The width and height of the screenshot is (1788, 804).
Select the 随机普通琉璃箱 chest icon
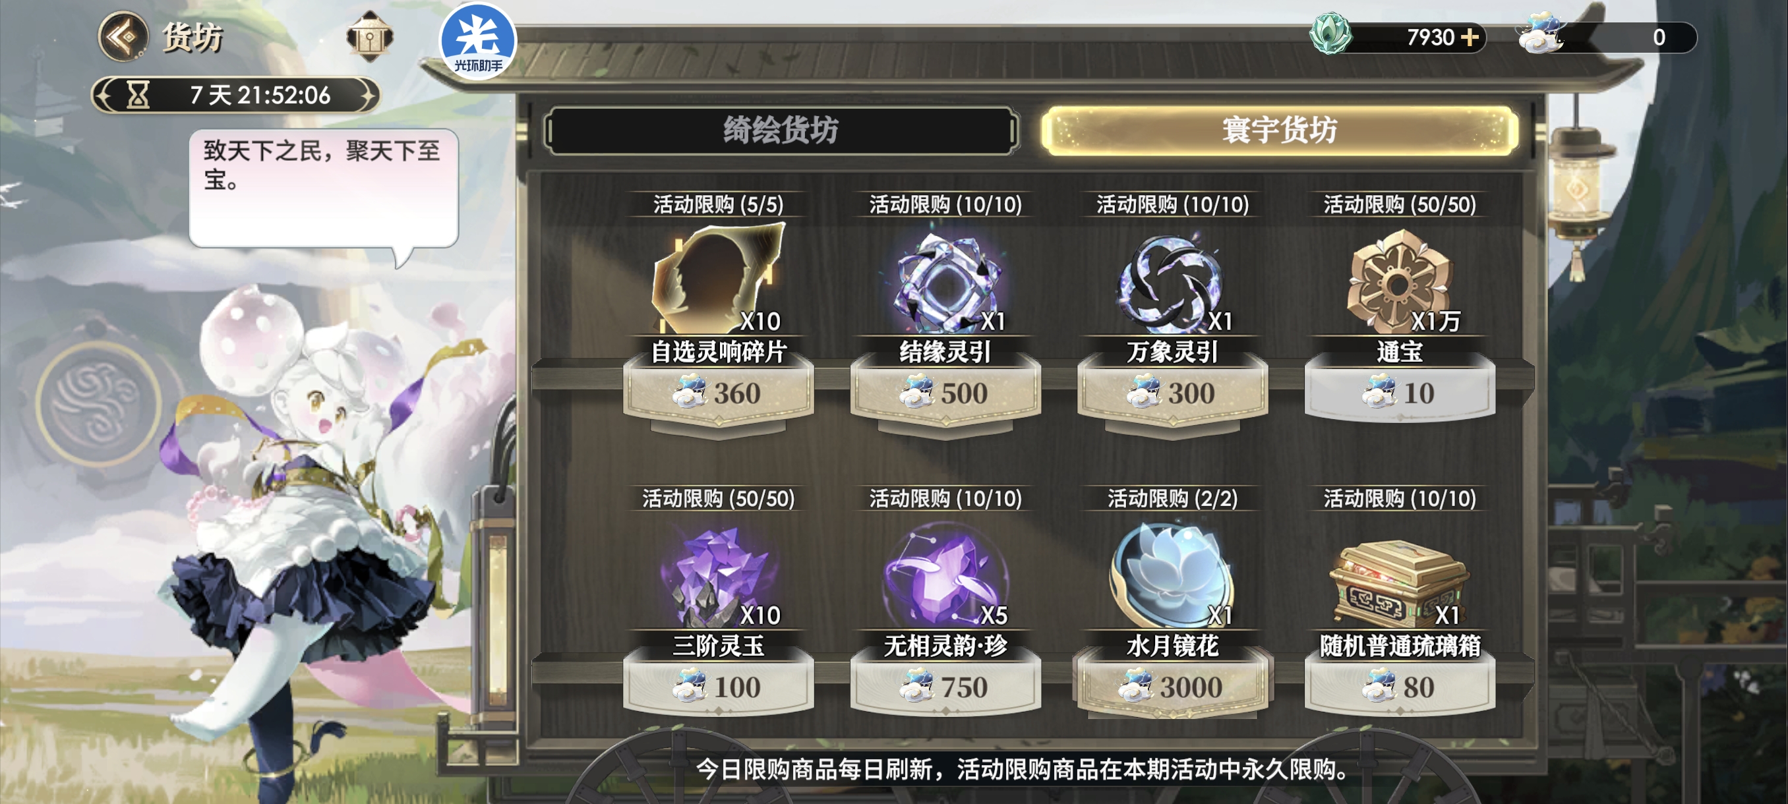click(1398, 583)
